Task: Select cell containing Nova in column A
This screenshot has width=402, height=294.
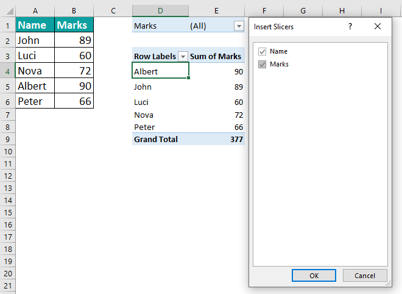Action: click(35, 70)
